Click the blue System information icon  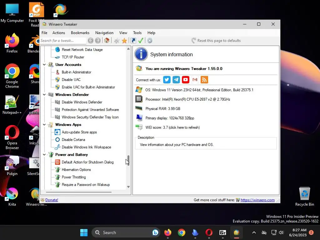(141, 54)
